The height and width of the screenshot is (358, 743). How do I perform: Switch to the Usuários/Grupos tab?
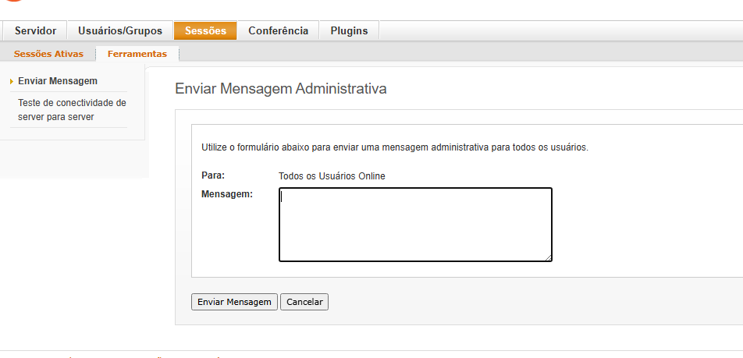pyautogui.click(x=120, y=31)
